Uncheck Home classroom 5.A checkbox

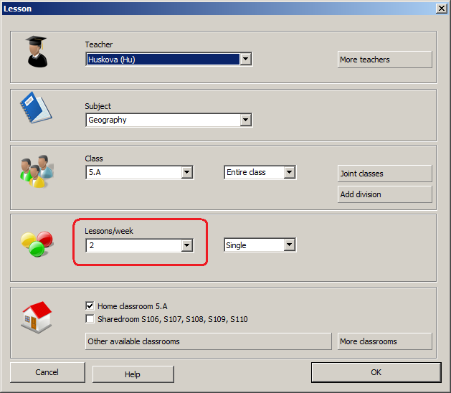tap(90, 306)
